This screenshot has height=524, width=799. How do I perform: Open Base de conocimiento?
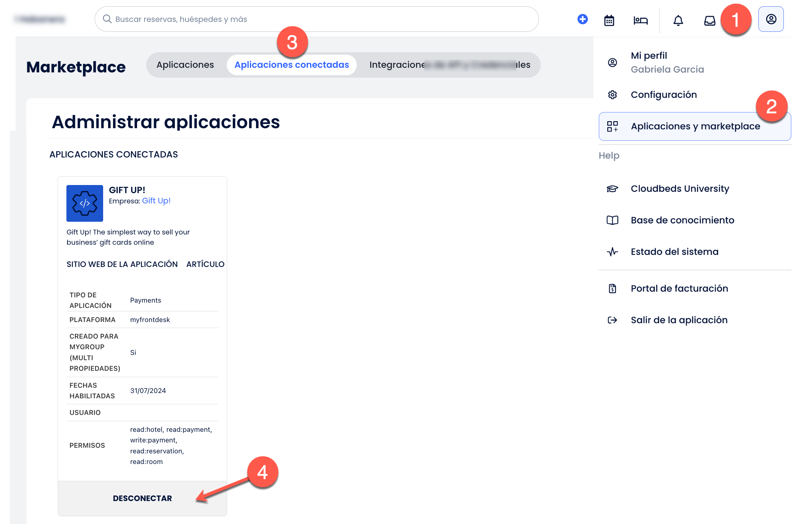tap(682, 220)
